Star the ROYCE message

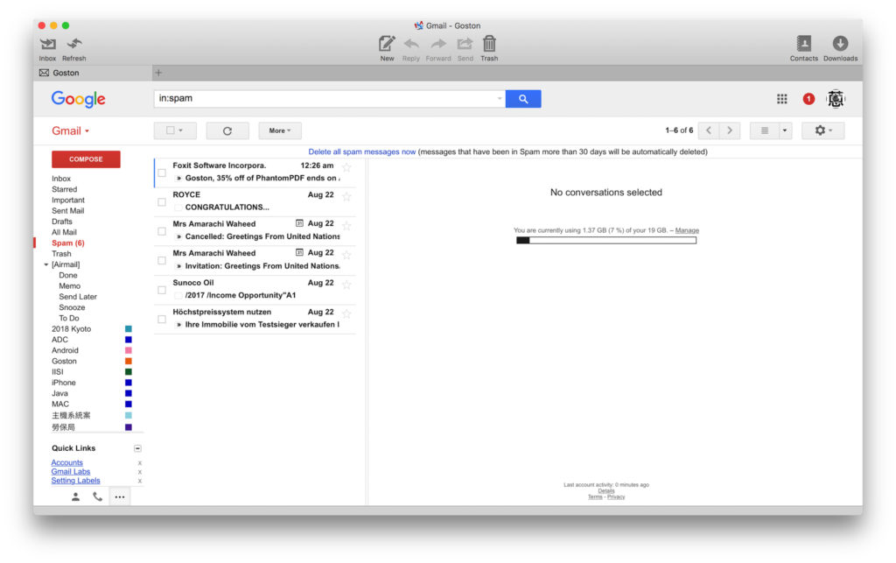click(x=346, y=196)
